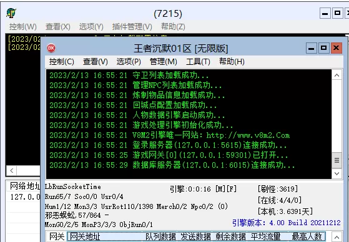The image size is (349, 242).
Task: Maximize the 王者沉默01区 window
Action: tap(323, 48)
